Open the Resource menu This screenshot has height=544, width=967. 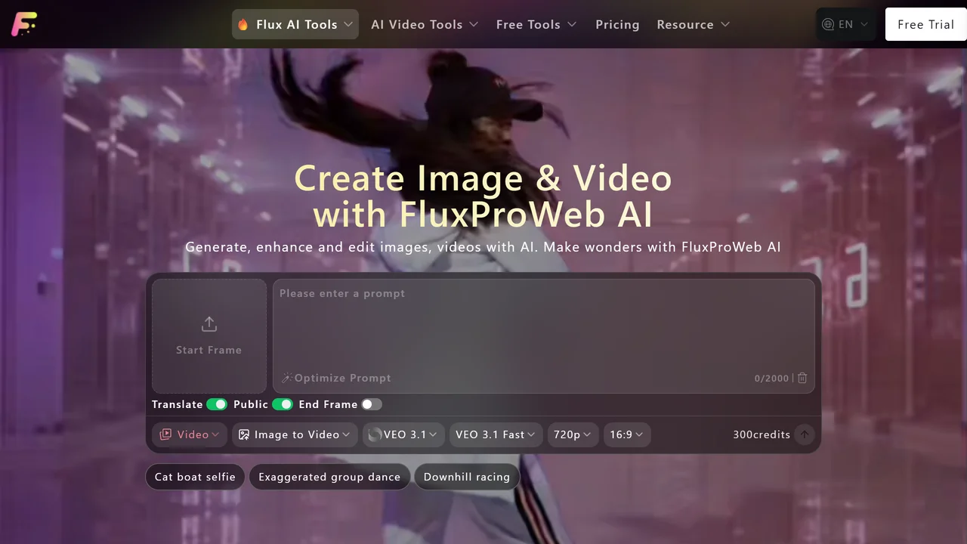[x=694, y=24]
